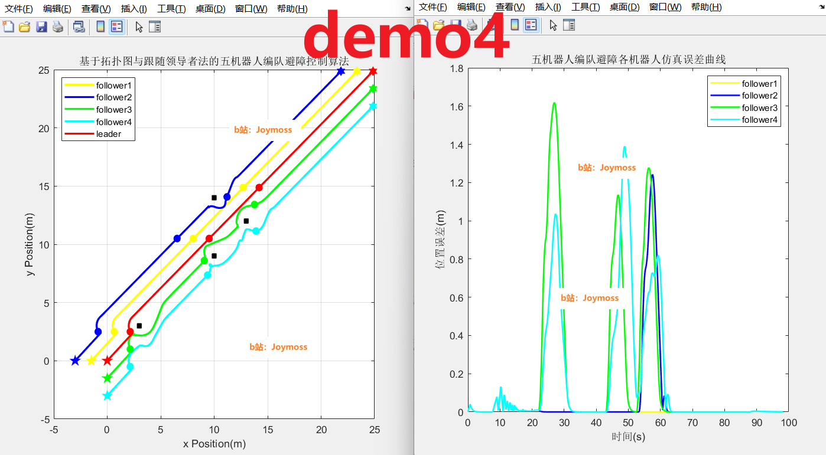Viewport: 826px width, 455px height.
Task: Click the left plot title 基于拓扑图与跟随领导者法的五机器人编队避障控制算法
Action: pyautogui.click(x=214, y=61)
